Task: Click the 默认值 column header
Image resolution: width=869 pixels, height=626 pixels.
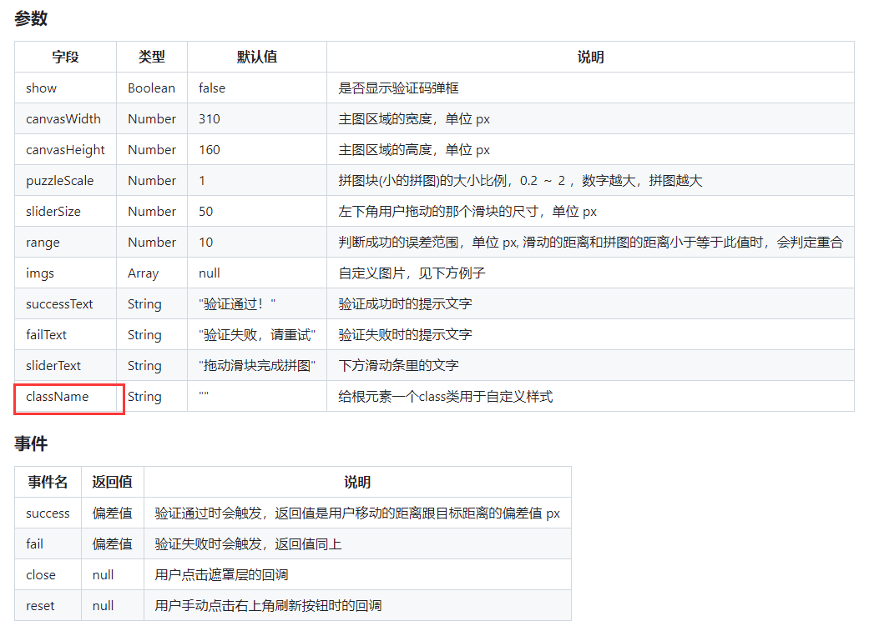Action: [x=257, y=56]
